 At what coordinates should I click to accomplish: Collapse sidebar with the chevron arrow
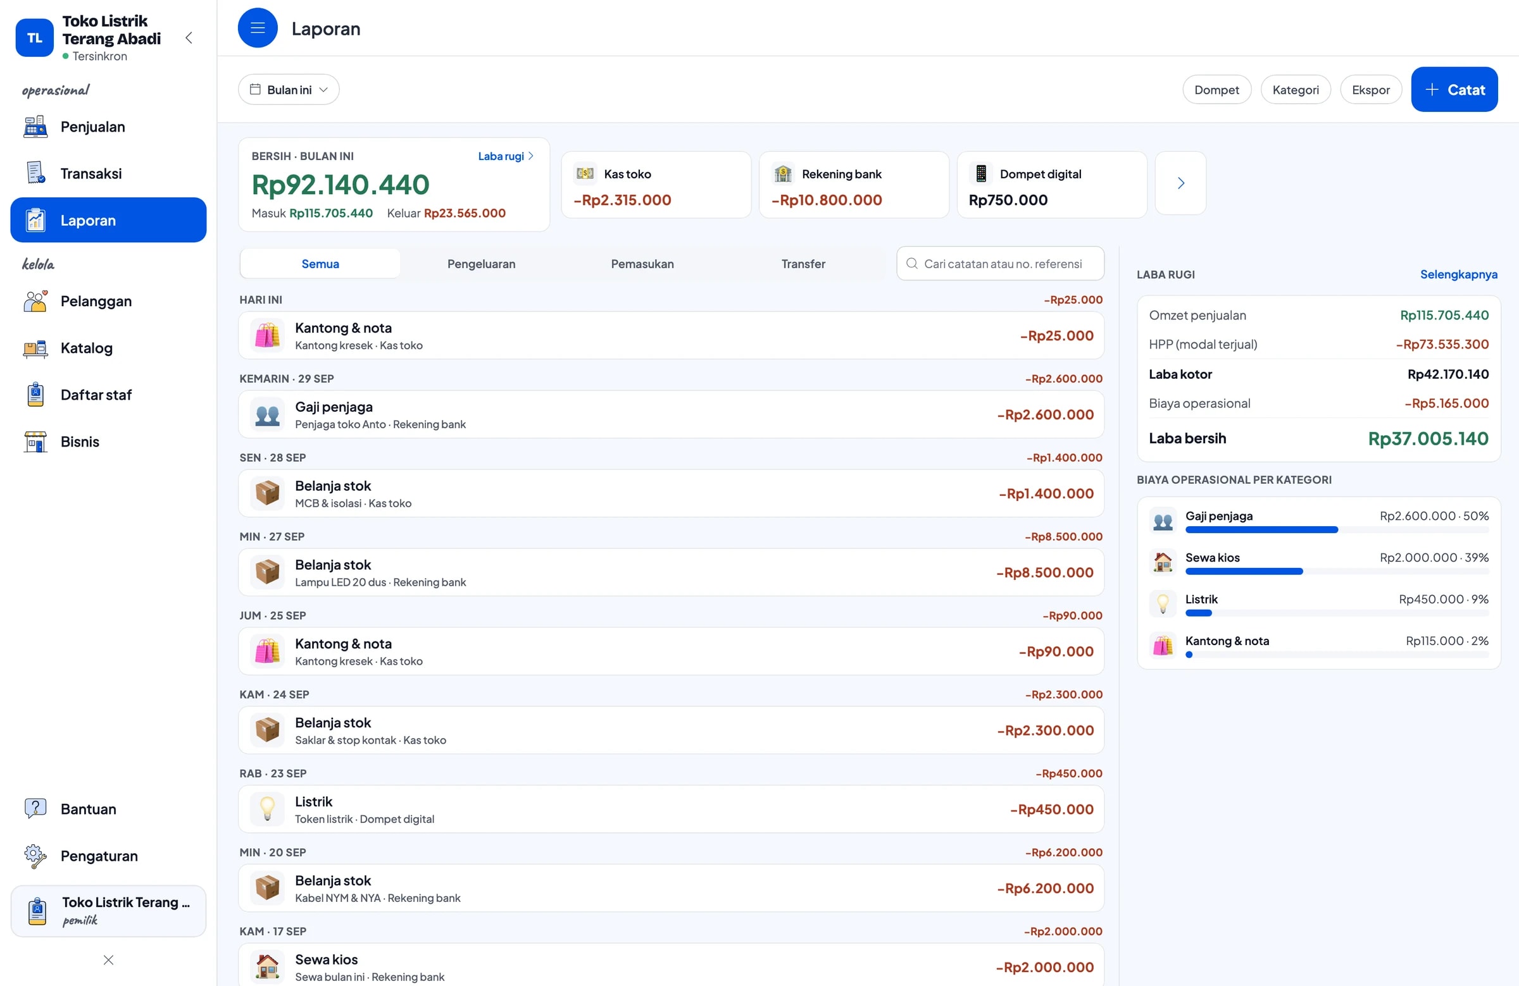pos(189,37)
